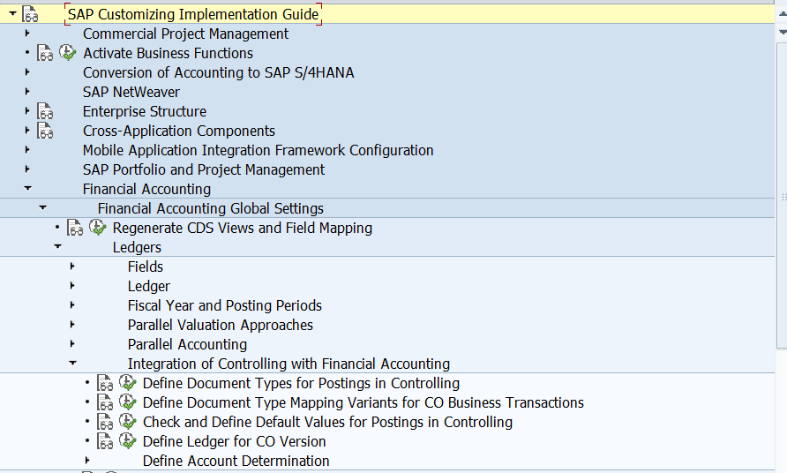
Task: Expand Parallel Valuation Approaches node
Action: coord(72,325)
